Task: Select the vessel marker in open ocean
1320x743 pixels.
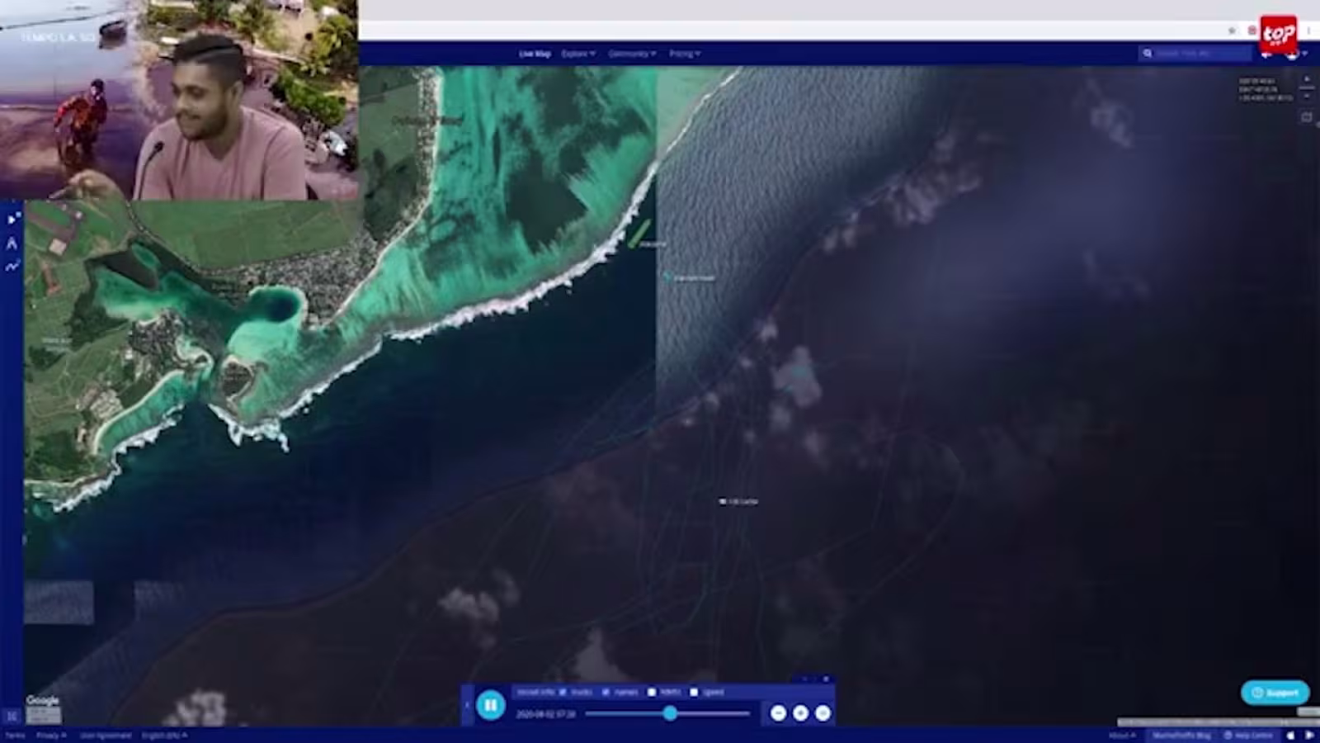Action: [x=723, y=501]
